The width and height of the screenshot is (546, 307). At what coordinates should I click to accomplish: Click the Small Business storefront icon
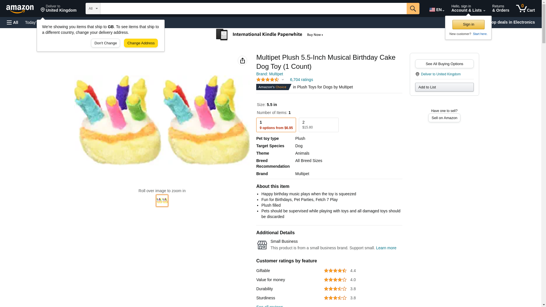point(262,245)
